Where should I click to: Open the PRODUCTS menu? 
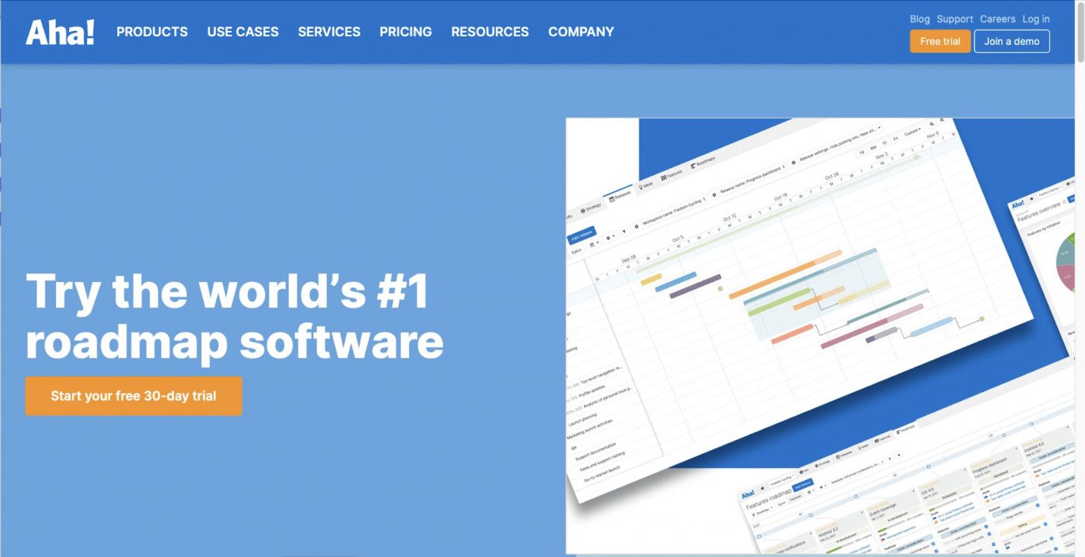click(x=152, y=32)
